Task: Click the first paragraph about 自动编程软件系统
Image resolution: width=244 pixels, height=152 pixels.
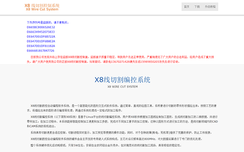Action: point(122,108)
